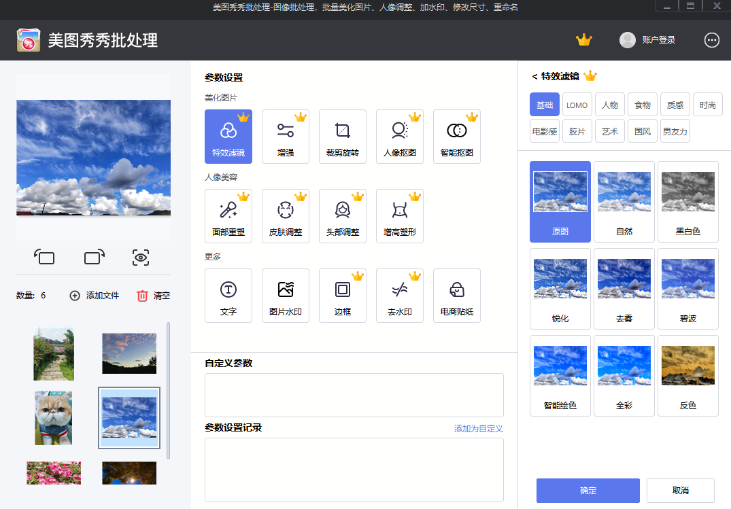
Task: Collapse the filter panel via the back chevron
Action: [534, 75]
